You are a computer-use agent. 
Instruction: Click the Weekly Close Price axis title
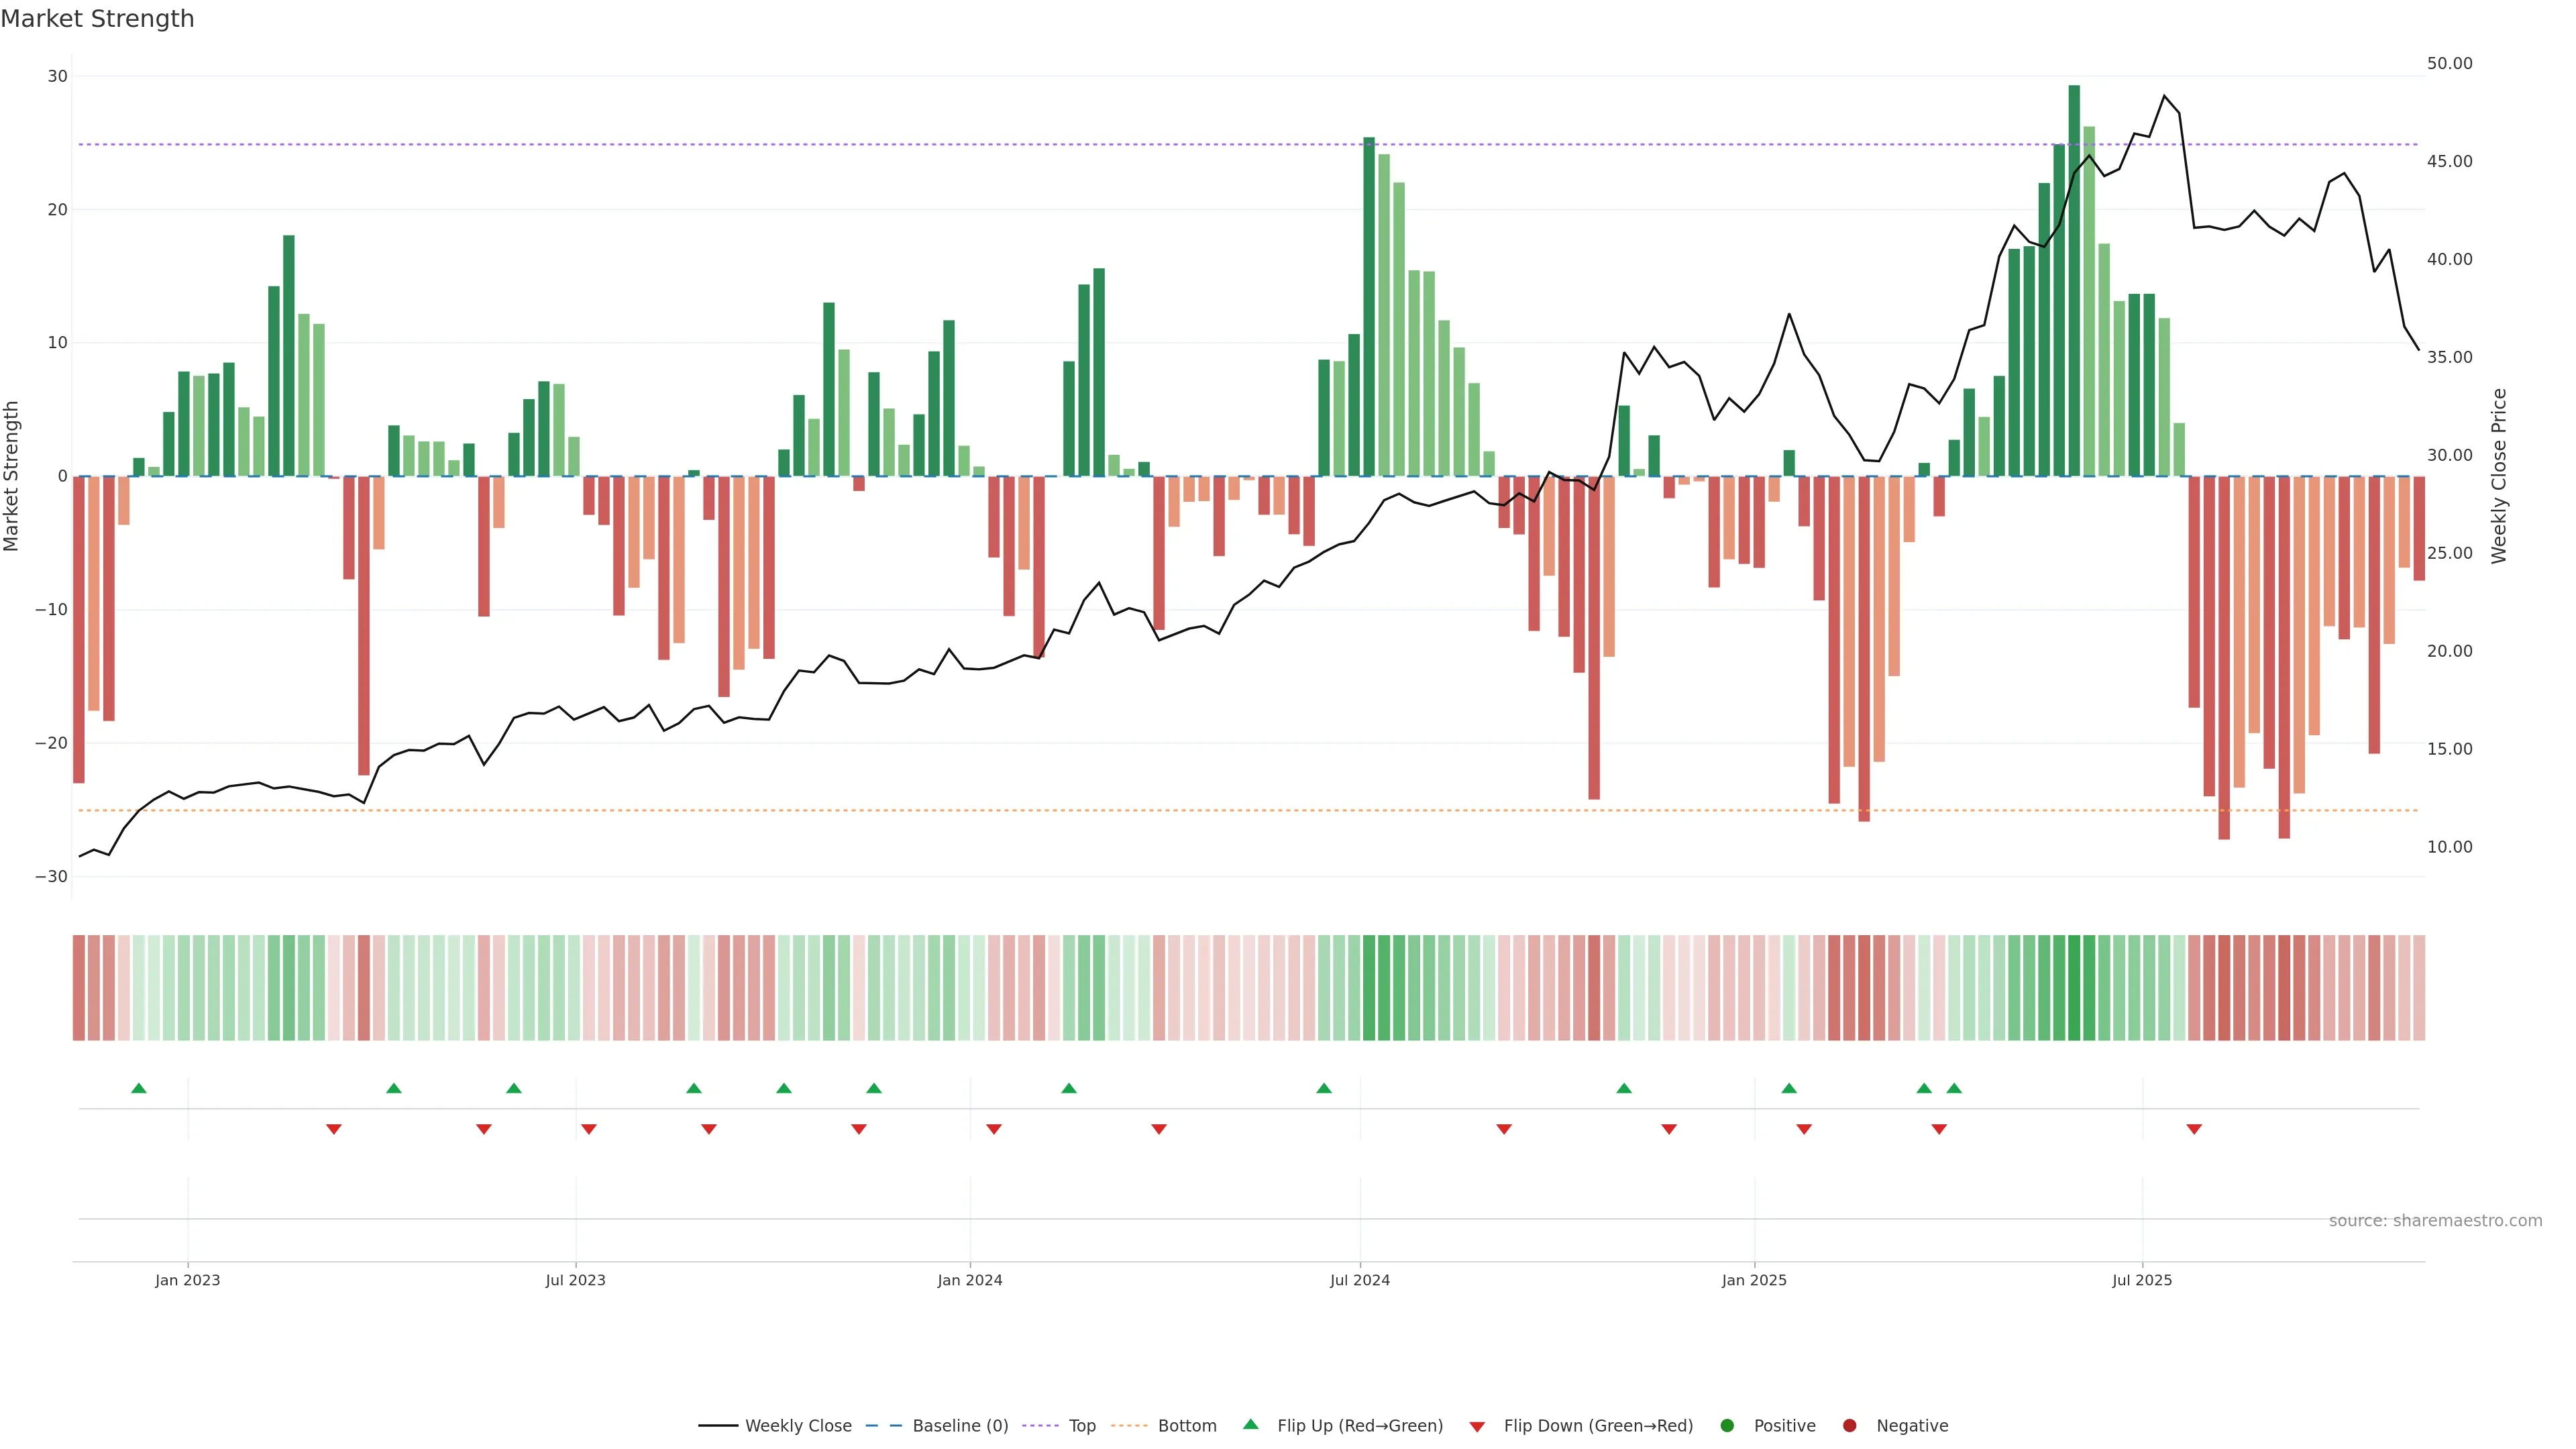click(x=2498, y=476)
